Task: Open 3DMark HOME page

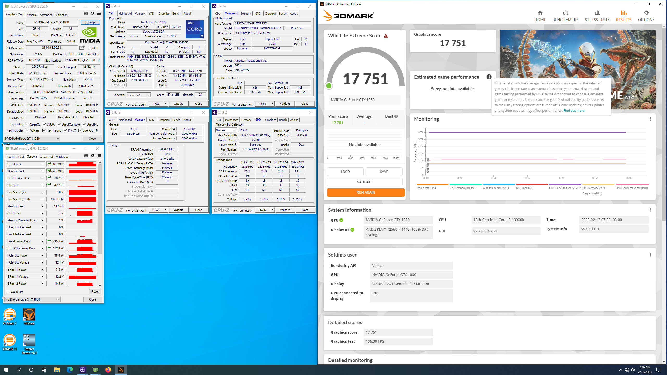Action: pyautogui.click(x=540, y=16)
